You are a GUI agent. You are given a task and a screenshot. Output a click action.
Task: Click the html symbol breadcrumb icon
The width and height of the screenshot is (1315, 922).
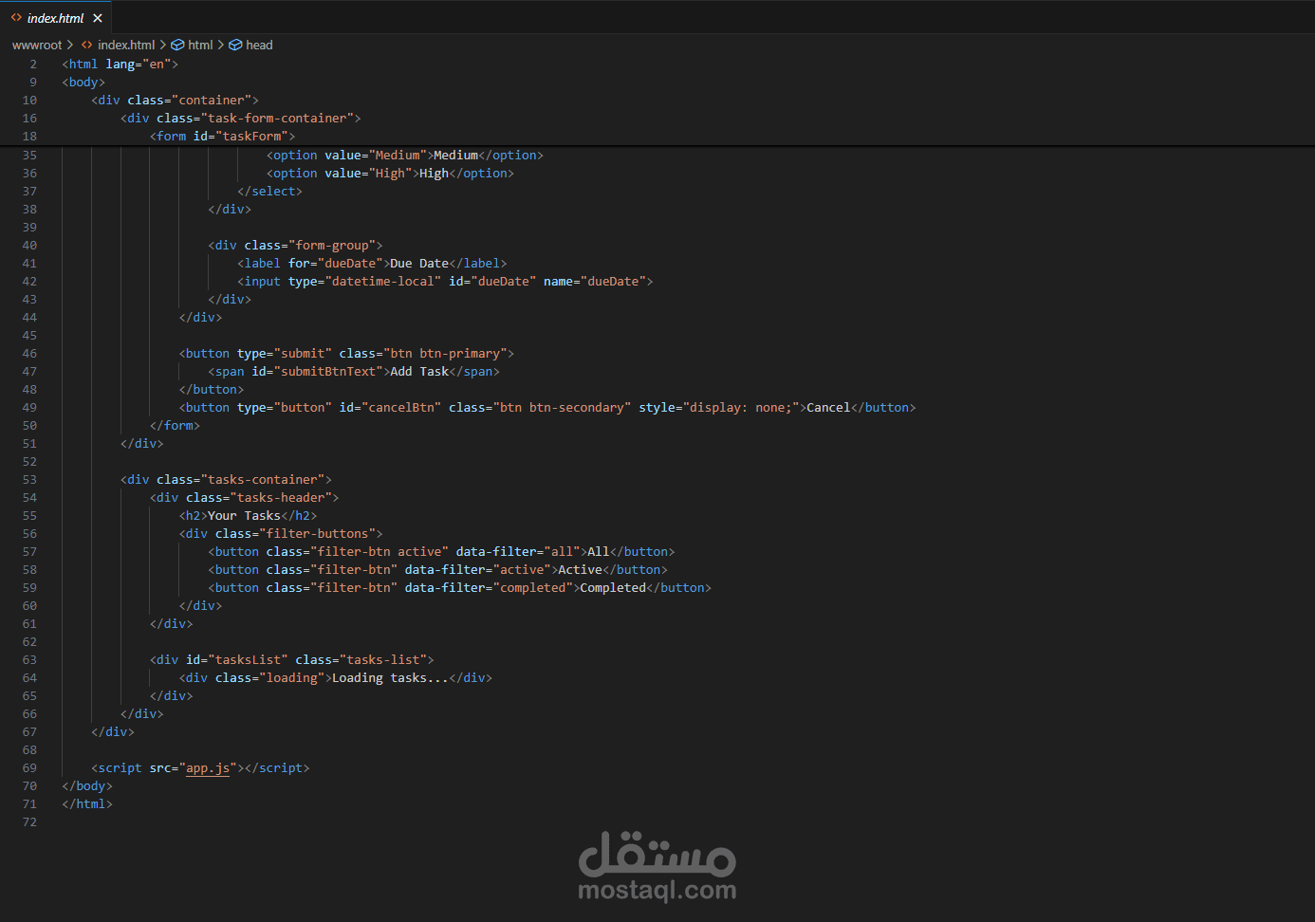pos(177,45)
